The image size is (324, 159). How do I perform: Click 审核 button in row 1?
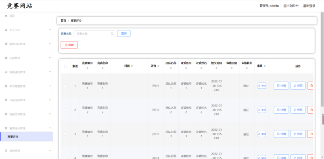click(262, 86)
